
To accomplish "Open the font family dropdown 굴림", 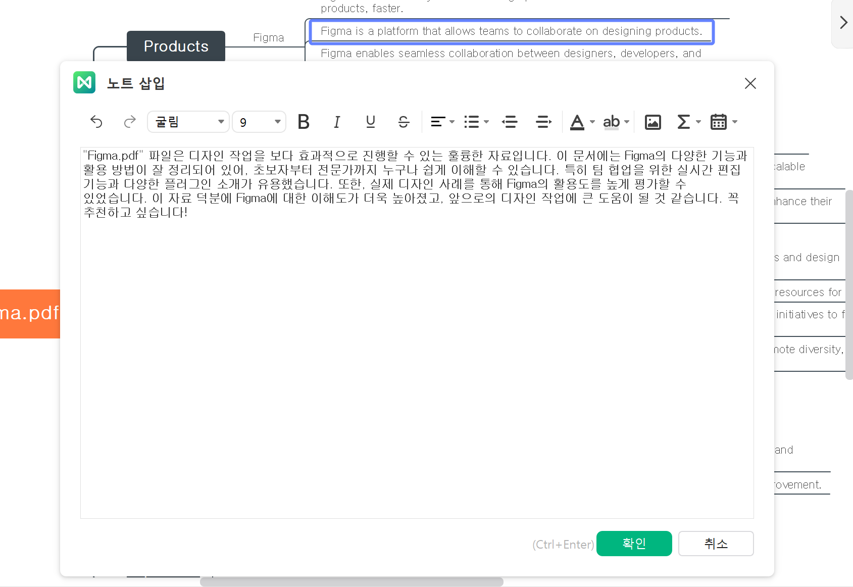I will point(188,122).
